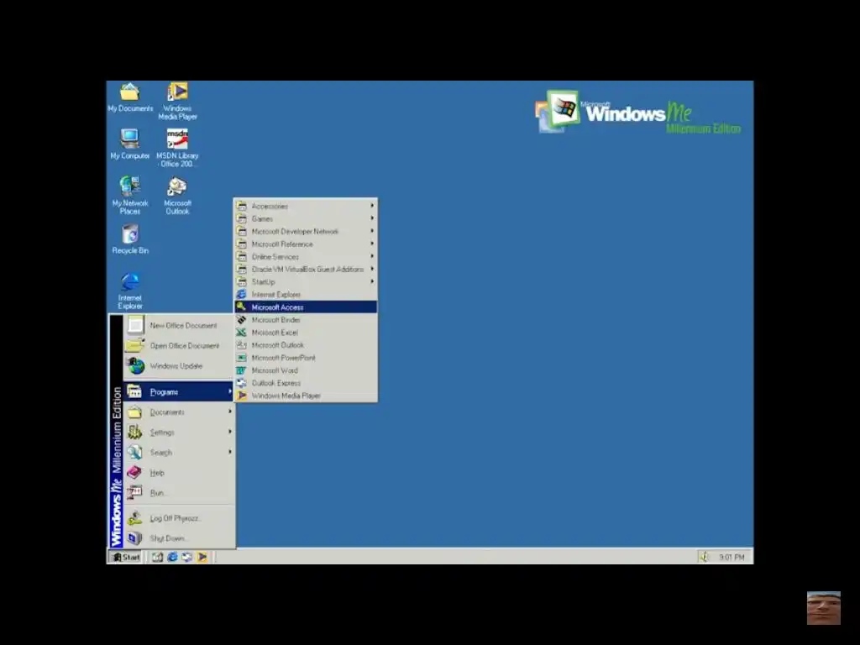Launch Media Player from quick launch
Viewport: 860px width, 645px height.
click(x=202, y=557)
